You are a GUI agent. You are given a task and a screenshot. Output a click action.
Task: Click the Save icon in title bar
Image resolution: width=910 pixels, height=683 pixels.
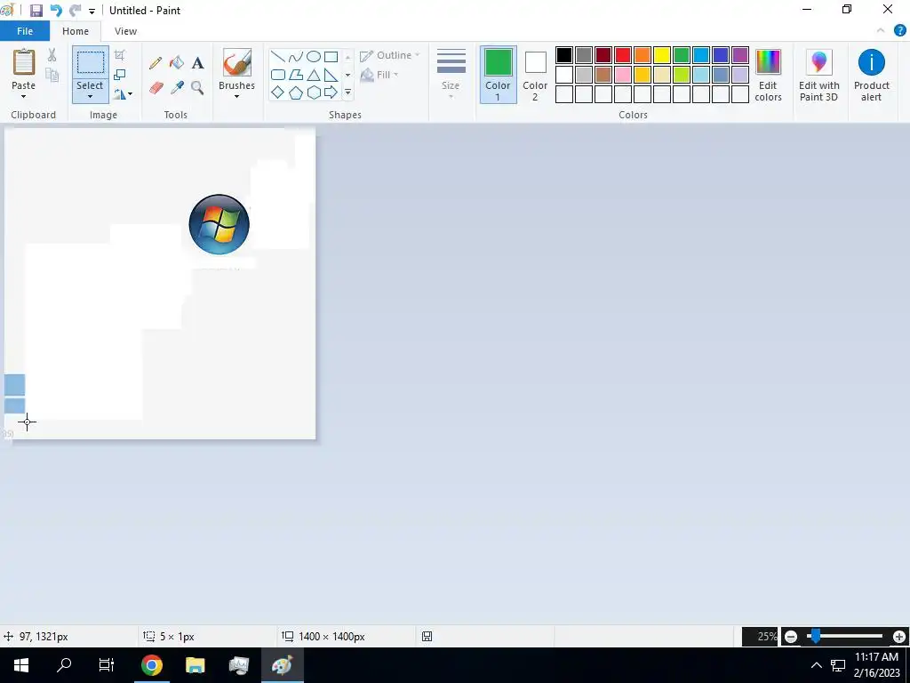(36, 11)
